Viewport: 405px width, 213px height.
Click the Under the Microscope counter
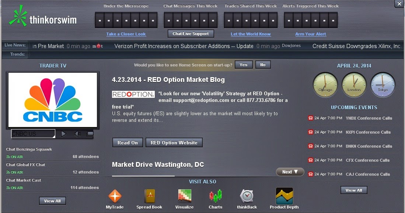(x=126, y=20)
